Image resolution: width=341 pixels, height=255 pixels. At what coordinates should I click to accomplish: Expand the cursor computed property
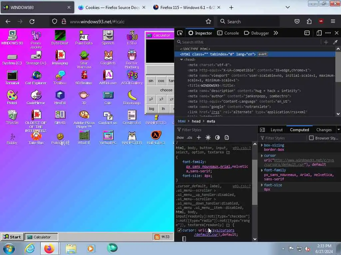pos(262,155)
